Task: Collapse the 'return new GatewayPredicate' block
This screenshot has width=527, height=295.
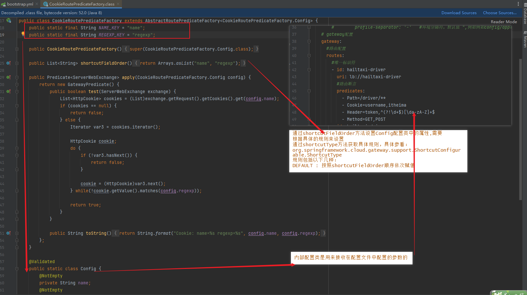Action: tap(17, 84)
